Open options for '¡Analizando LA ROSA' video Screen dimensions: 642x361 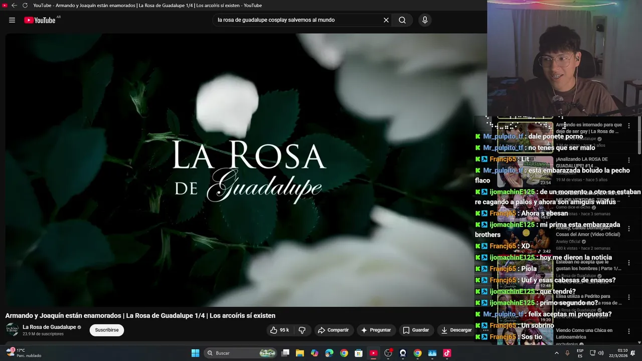629,160
